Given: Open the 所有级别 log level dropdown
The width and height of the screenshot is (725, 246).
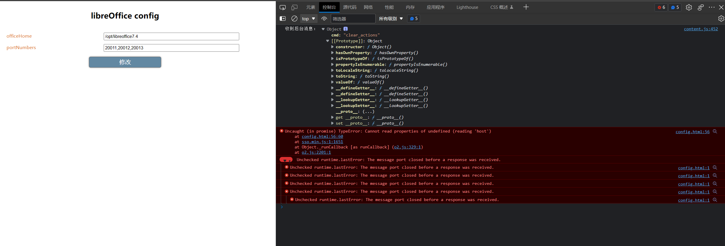Looking at the screenshot, I should [391, 19].
